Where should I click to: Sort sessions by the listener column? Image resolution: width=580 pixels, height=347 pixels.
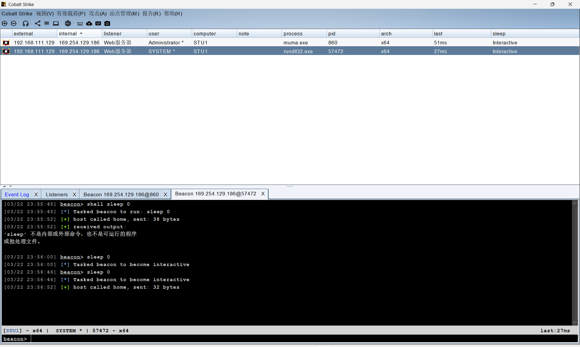pyautogui.click(x=124, y=34)
